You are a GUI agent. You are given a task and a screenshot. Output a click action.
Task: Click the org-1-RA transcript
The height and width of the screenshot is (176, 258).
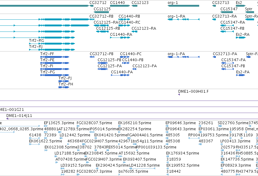coord(183,19)
